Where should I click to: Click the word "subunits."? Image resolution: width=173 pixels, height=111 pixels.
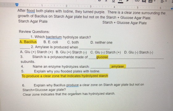(x=28, y=62)
